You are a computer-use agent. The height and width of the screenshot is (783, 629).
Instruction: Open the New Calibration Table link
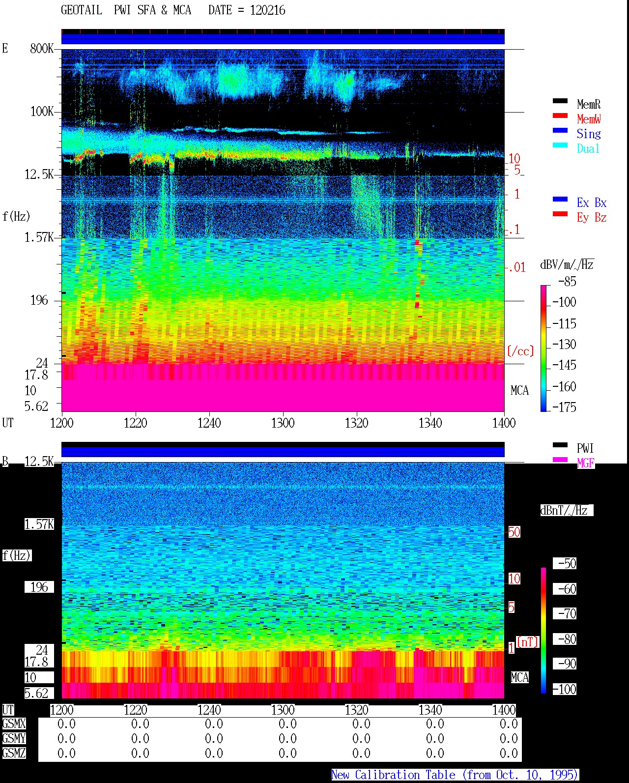click(455, 775)
